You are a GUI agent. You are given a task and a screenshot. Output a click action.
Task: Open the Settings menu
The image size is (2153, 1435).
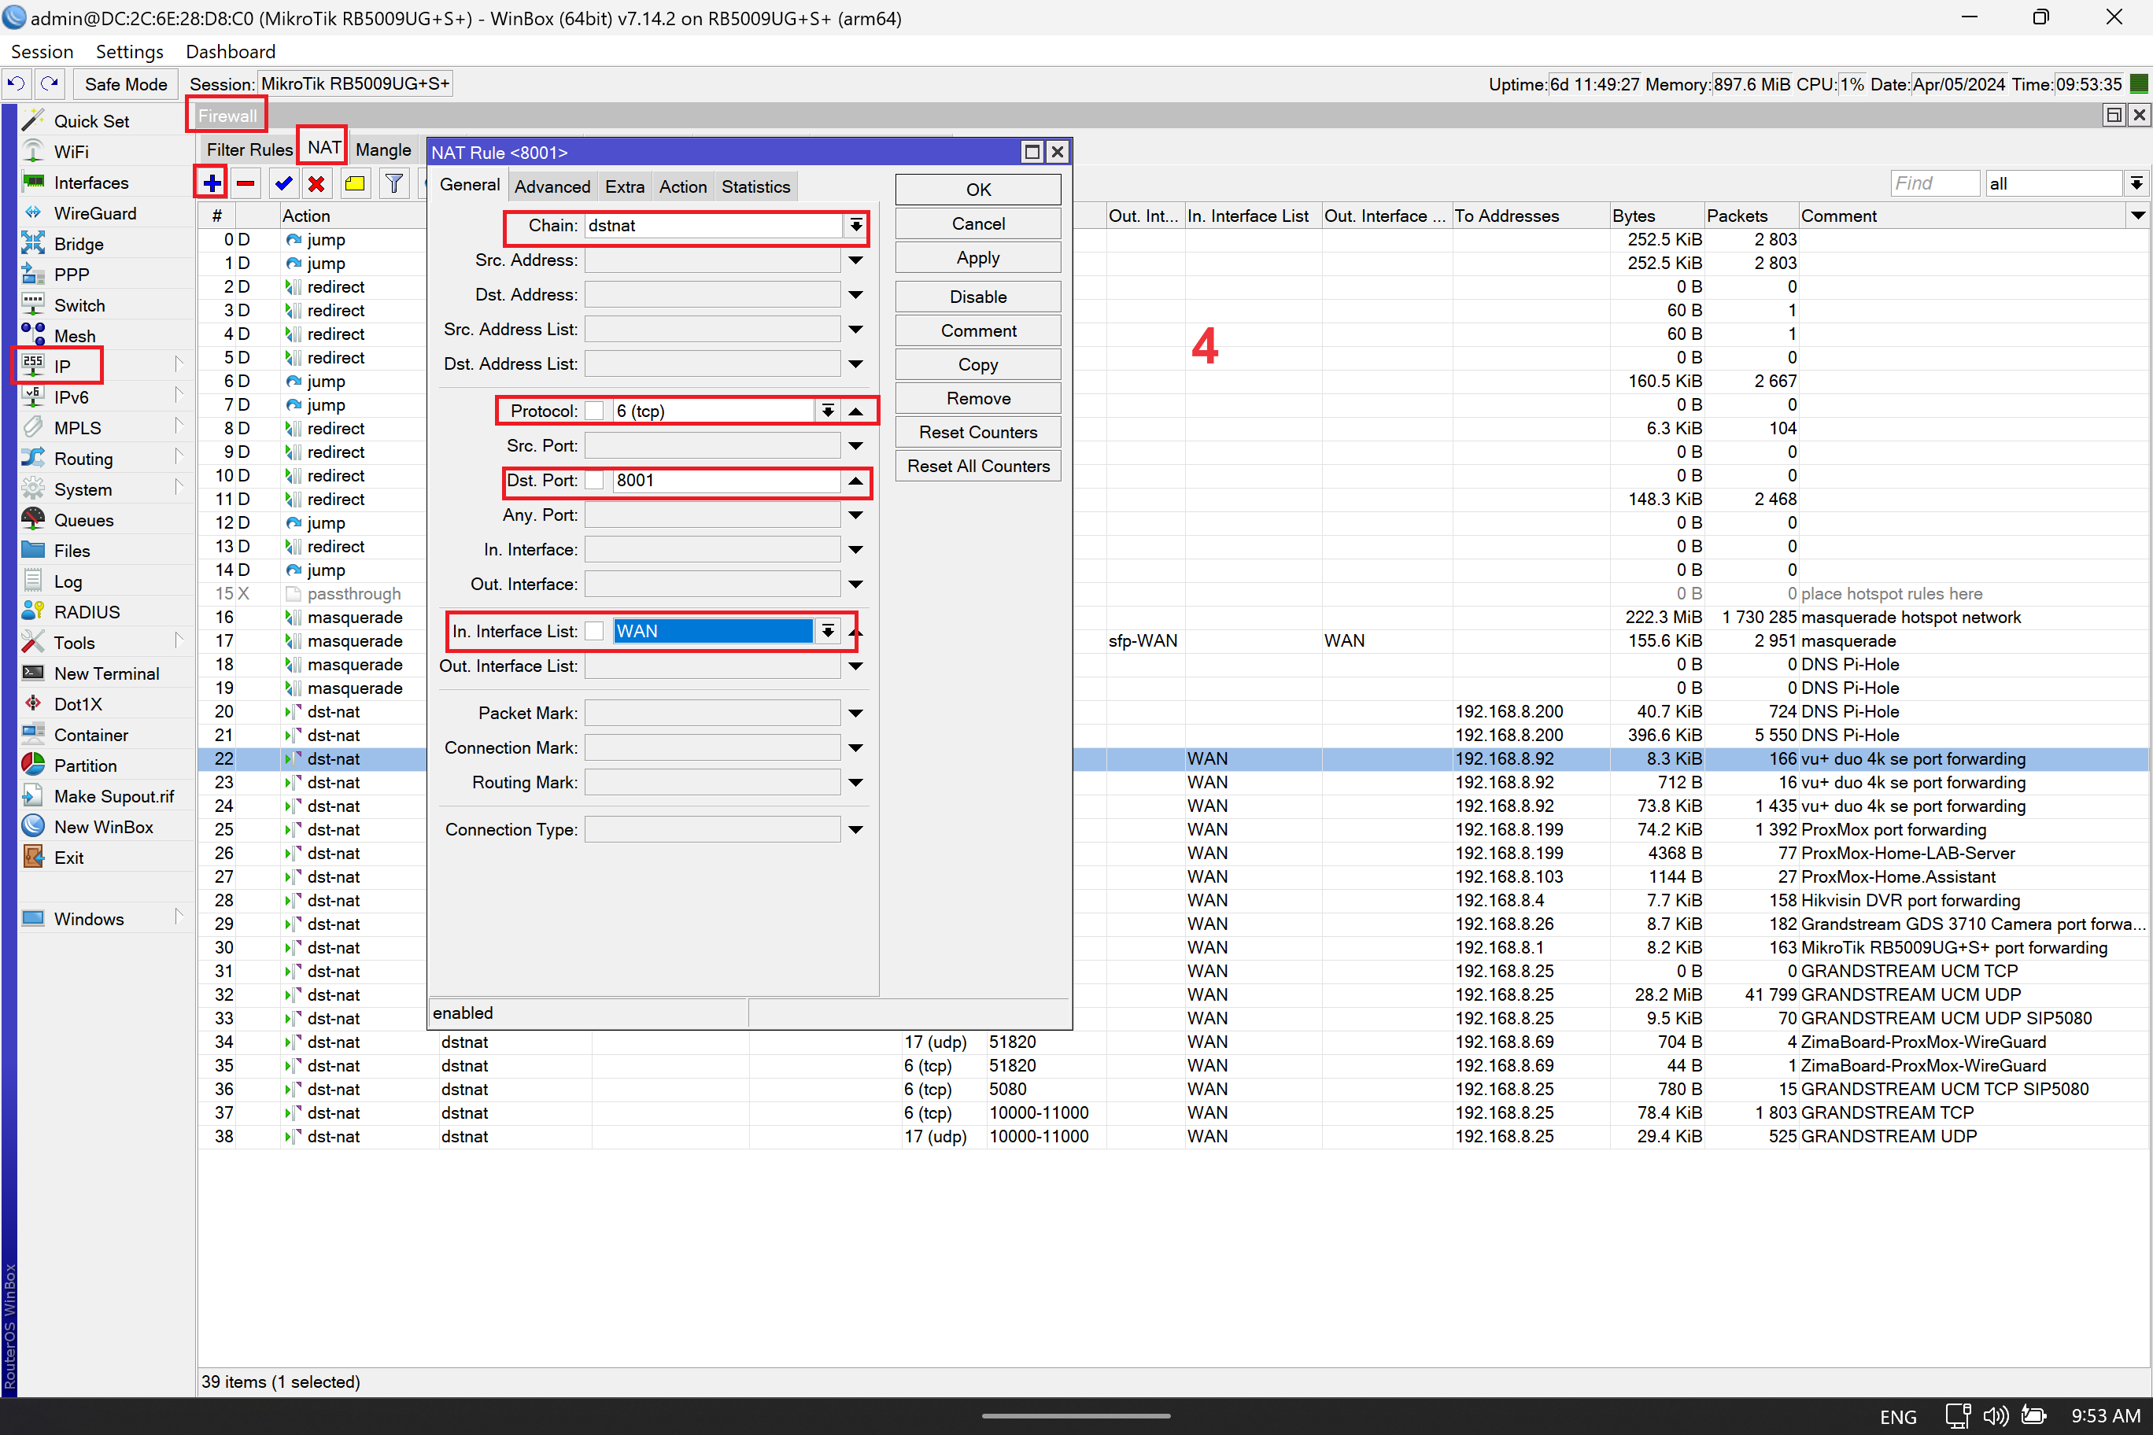coord(129,51)
